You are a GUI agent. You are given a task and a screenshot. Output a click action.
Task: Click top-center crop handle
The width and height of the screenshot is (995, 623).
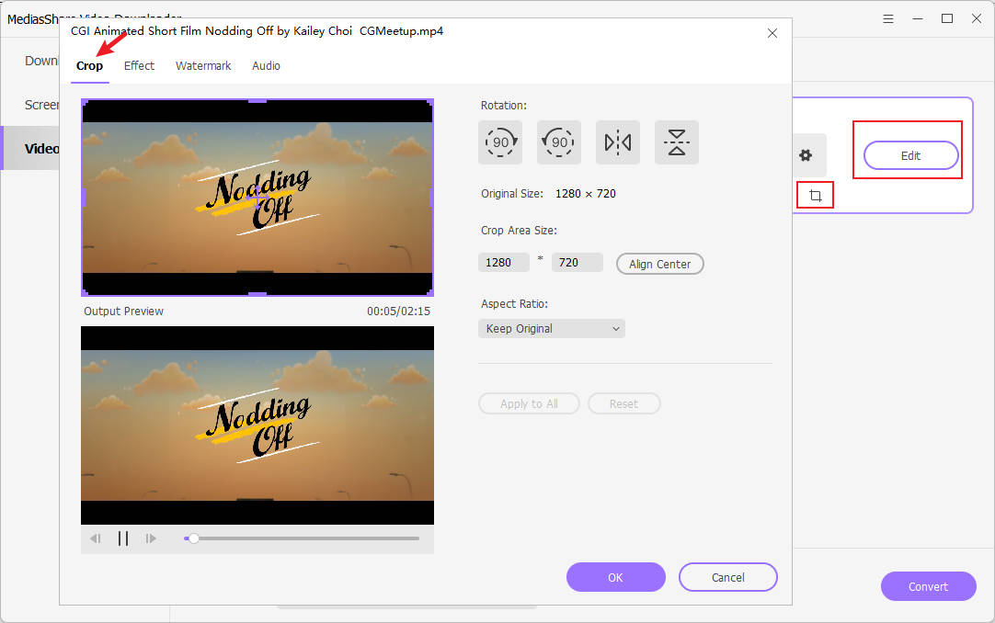(257, 101)
